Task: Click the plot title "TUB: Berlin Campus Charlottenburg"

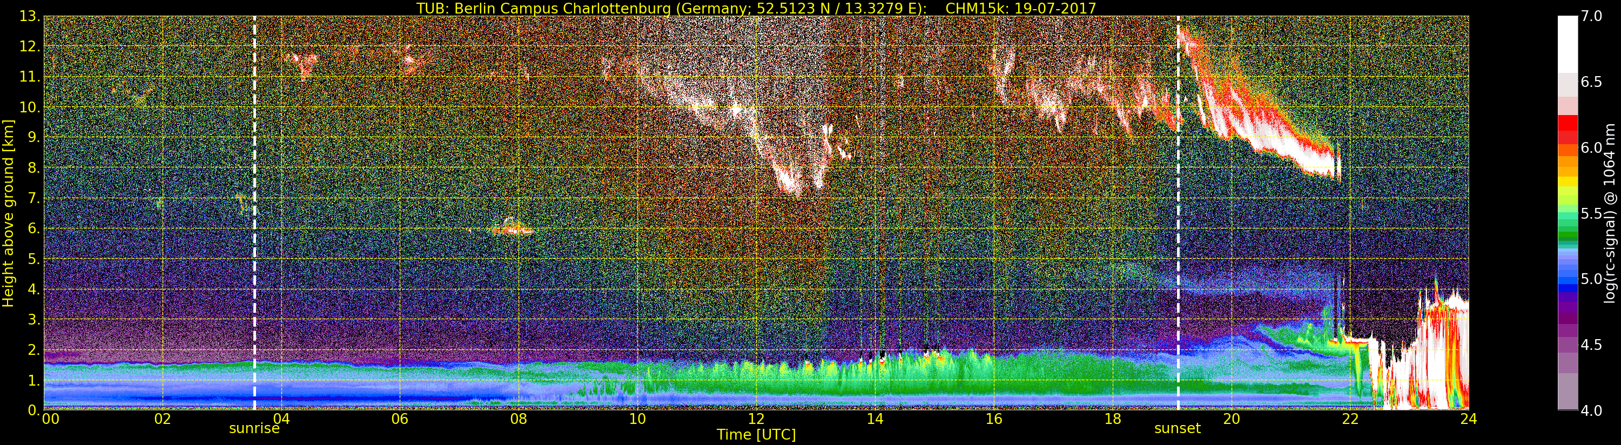Action: coord(543,8)
